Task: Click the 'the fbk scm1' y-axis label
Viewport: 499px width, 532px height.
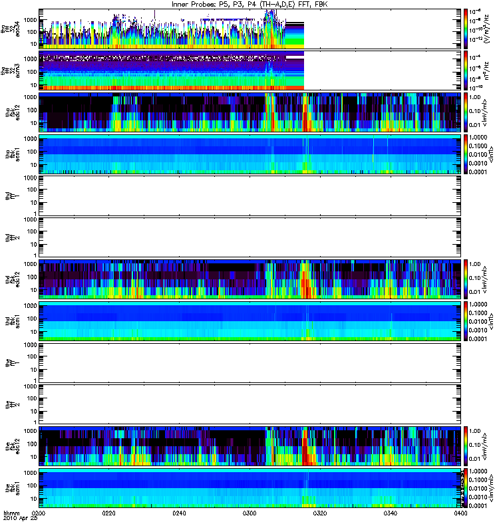Action: (x=13, y=488)
